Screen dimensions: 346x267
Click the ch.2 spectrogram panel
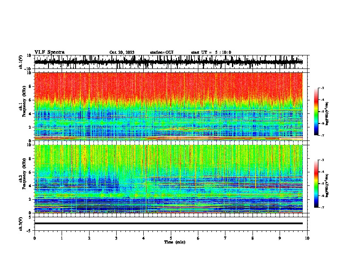pos(168,179)
